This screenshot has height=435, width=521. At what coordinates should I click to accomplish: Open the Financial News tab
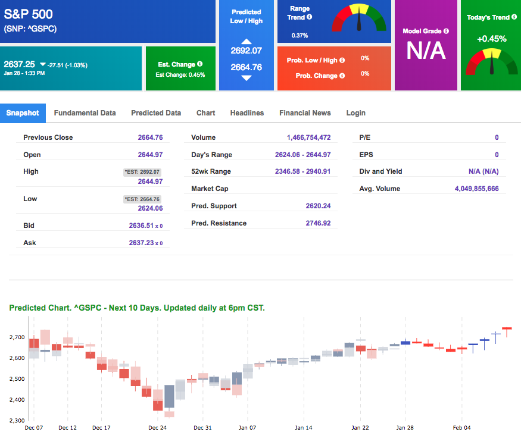[x=305, y=113]
